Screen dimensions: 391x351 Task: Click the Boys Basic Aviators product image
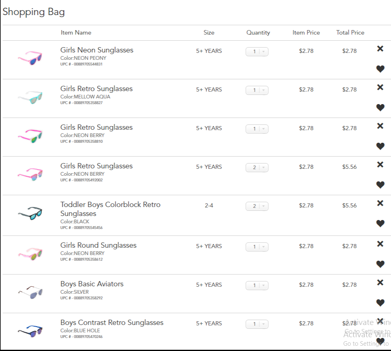pos(30,292)
